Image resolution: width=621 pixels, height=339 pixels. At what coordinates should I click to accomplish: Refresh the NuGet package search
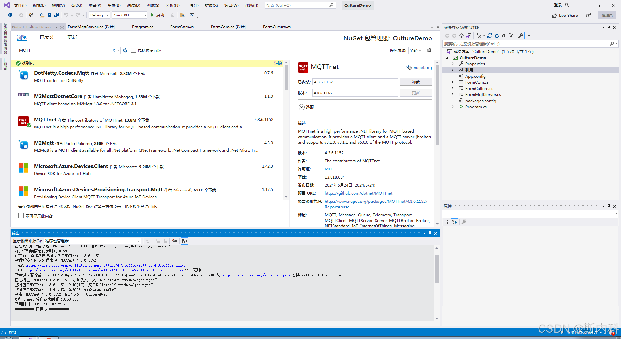[125, 50]
